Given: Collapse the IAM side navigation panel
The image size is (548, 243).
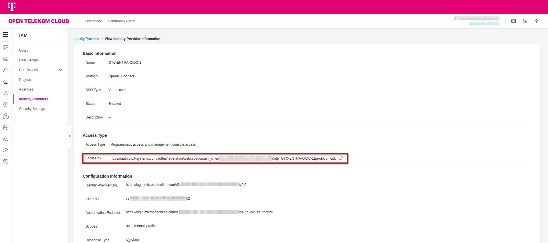Looking at the screenshot, I should 70,136.
